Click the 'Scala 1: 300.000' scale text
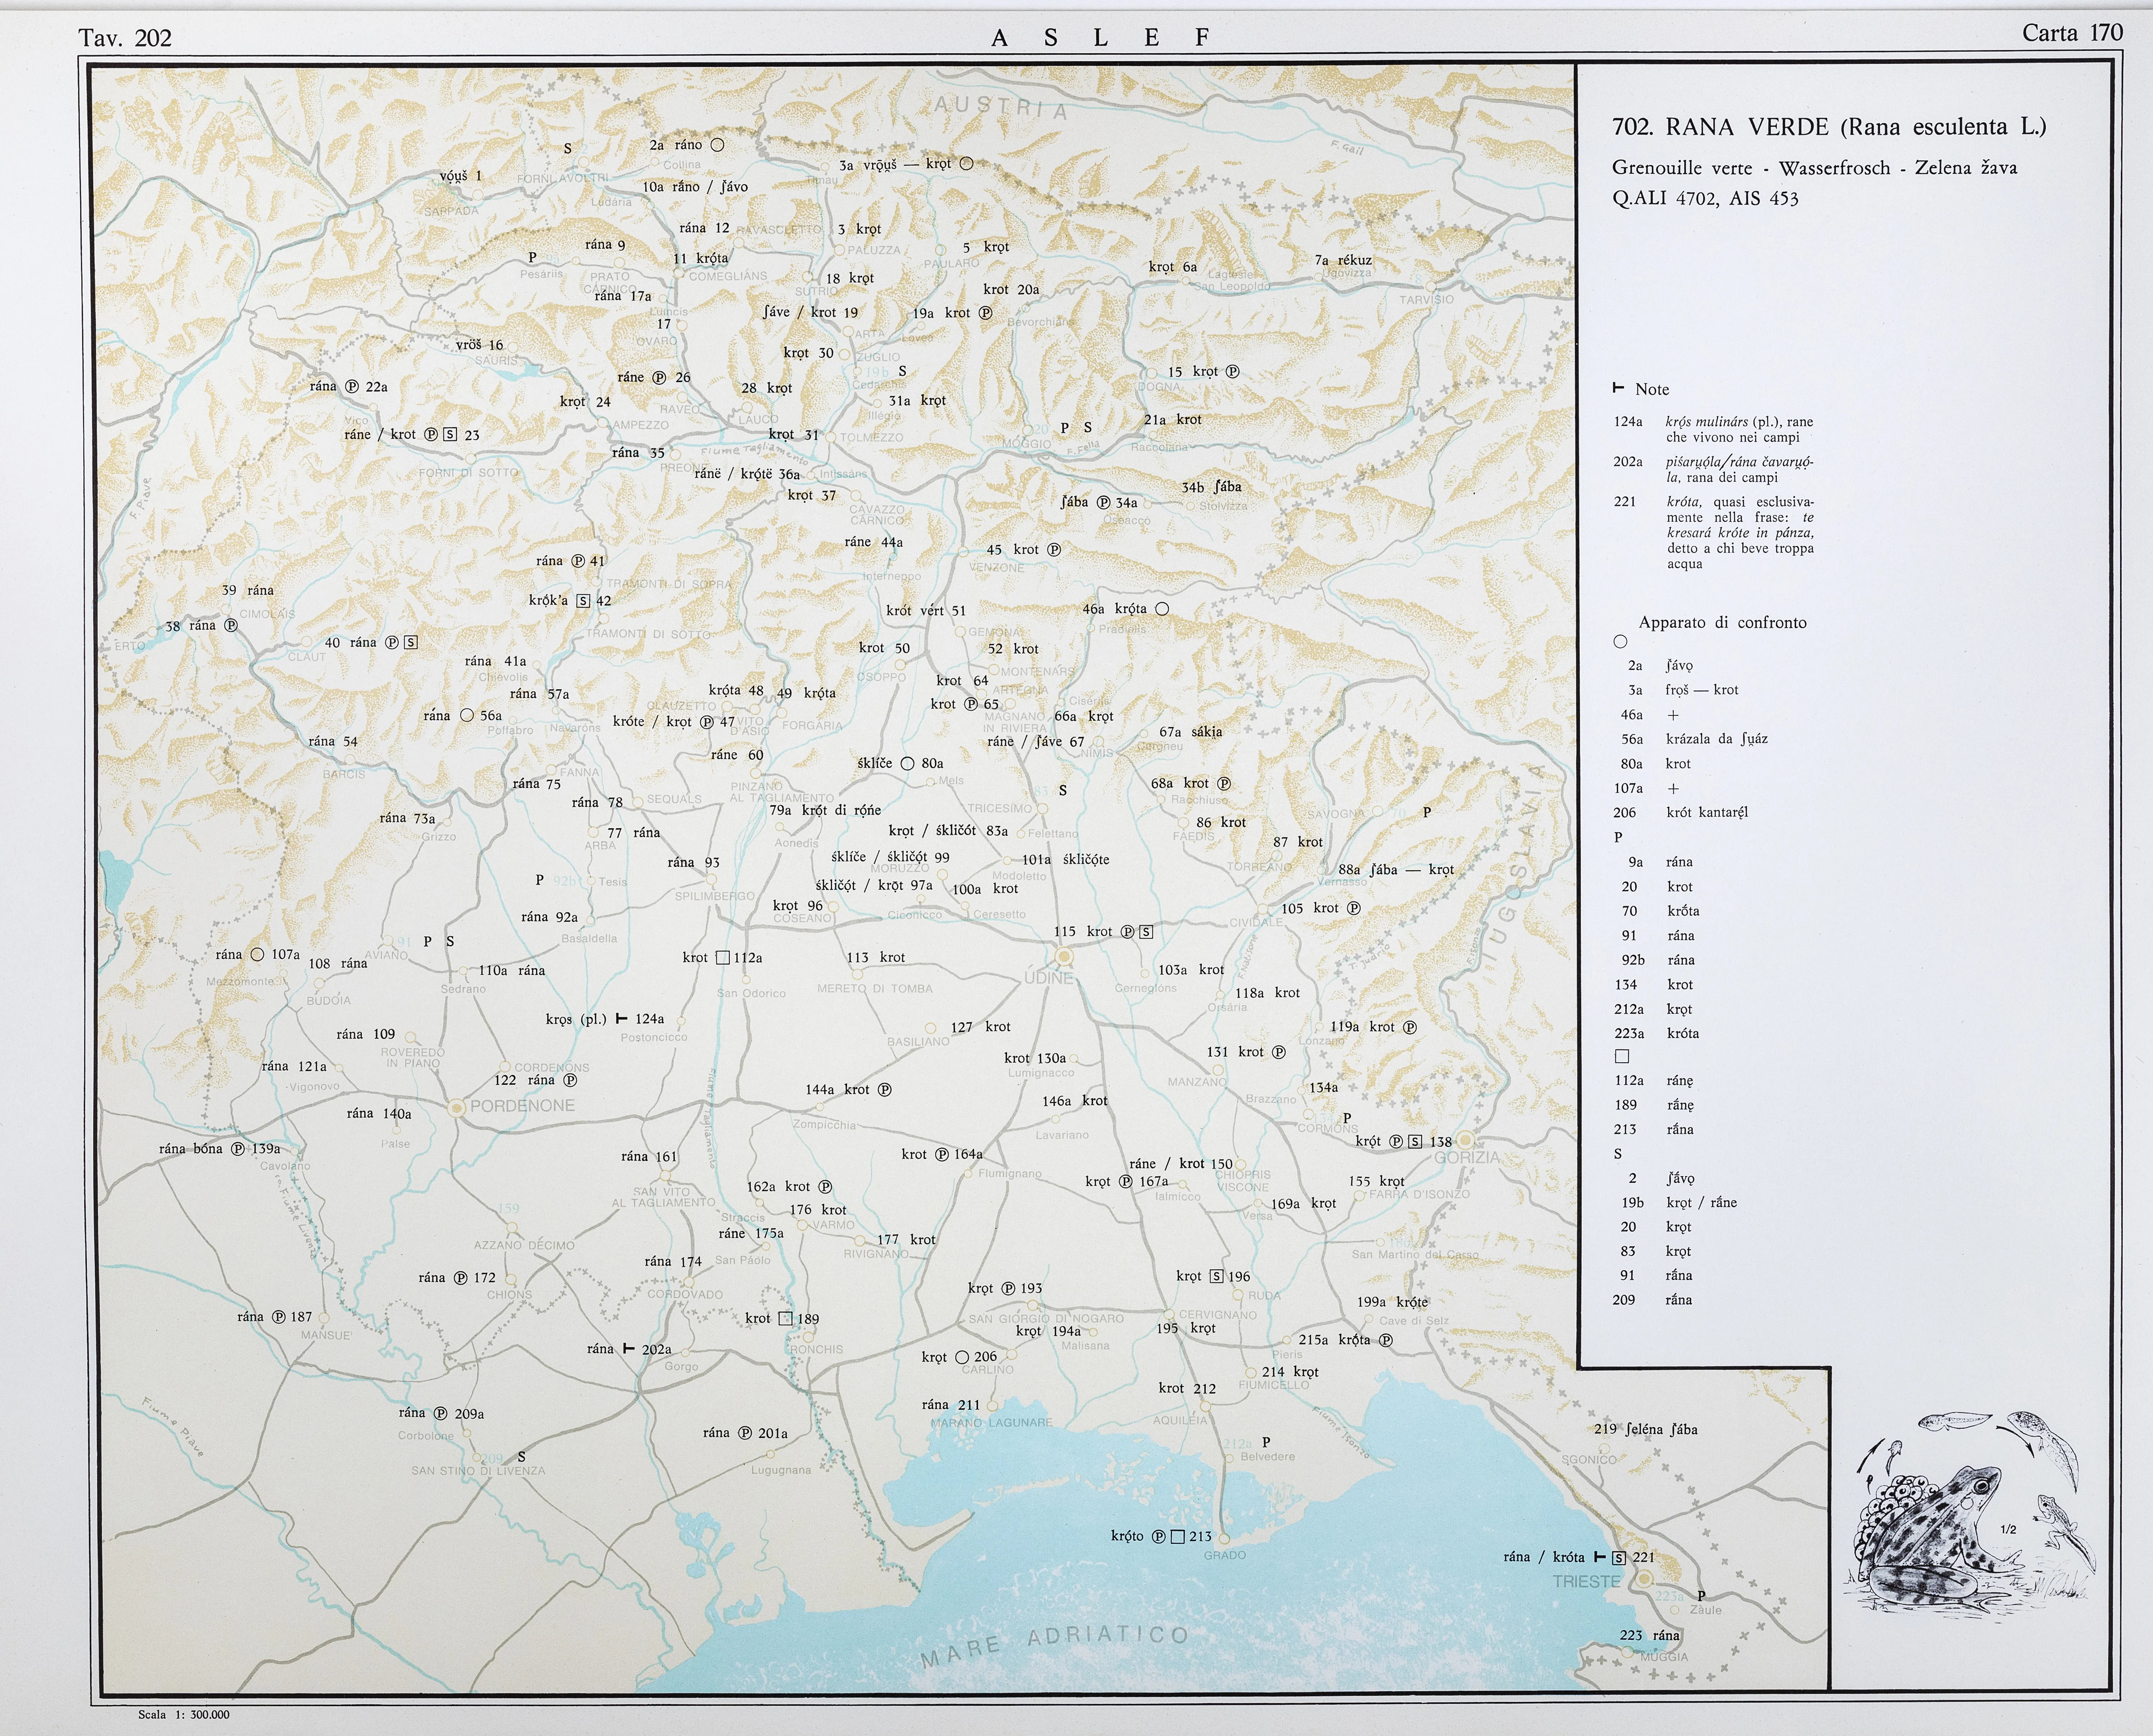This screenshot has height=1736, width=2153. coord(184,1714)
